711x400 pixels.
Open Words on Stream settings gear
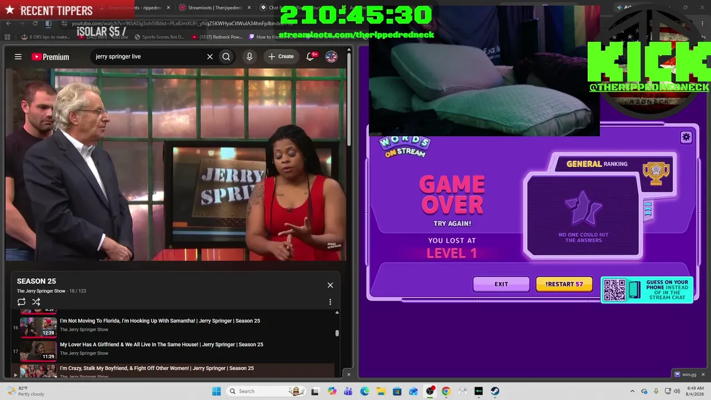tap(686, 137)
